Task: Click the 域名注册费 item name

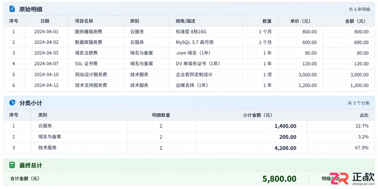Action: (x=86, y=53)
